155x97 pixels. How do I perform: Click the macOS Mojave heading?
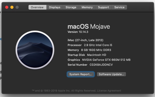pyautogui.click(x=89, y=27)
